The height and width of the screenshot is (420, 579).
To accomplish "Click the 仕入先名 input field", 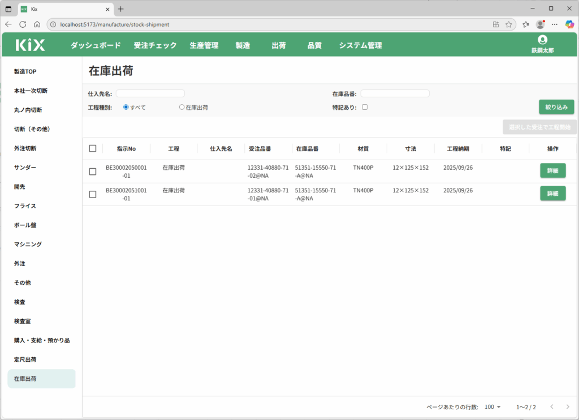I will 150,93.
